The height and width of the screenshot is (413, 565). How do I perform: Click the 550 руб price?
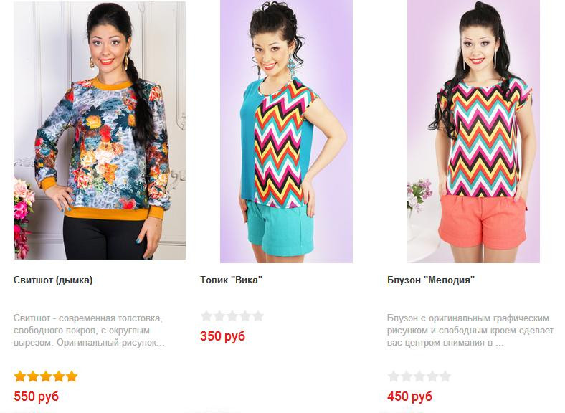pos(36,397)
